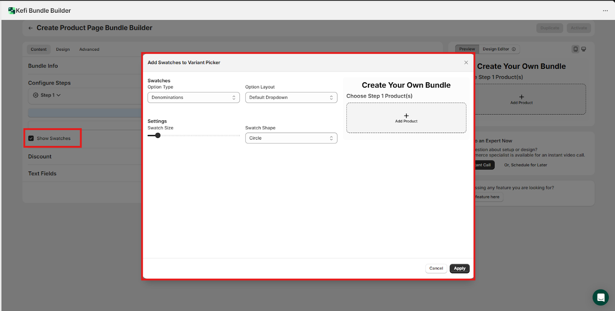The height and width of the screenshot is (311, 615).
Task: Click the back arrow beside page title
Action: [x=30, y=28]
